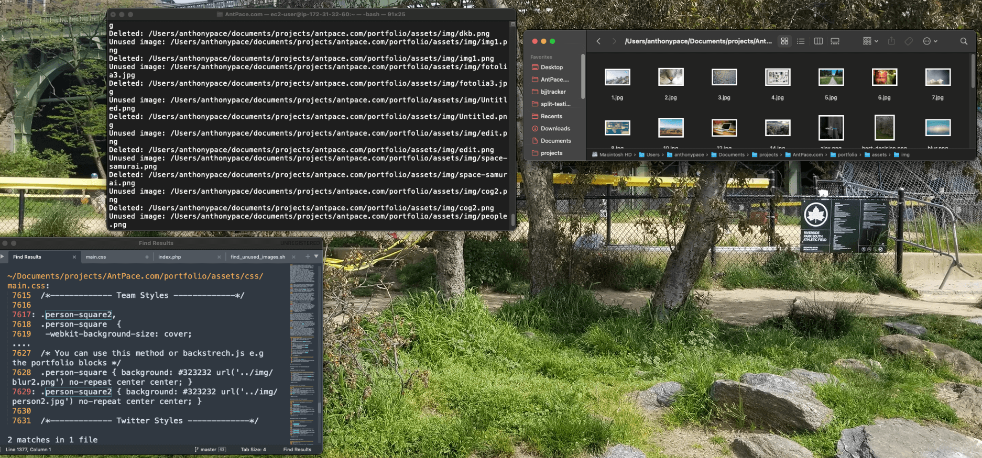Open the Finder action menu (ellipsis)
982x458 pixels.
pos(930,41)
